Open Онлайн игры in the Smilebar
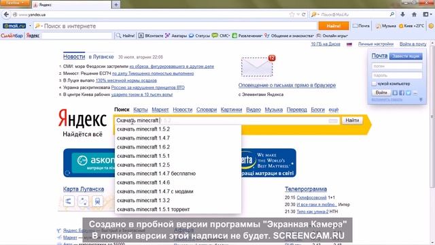435x245 pixels. (332, 35)
